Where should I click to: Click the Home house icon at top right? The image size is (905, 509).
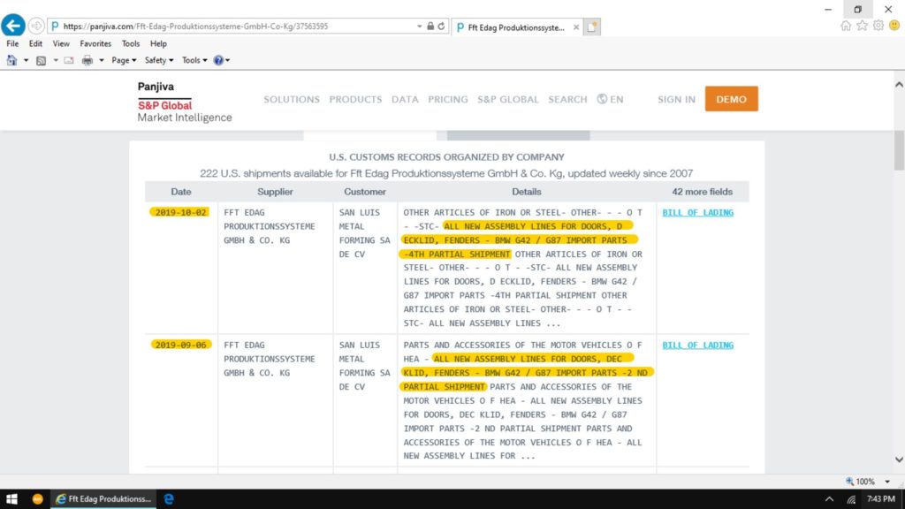pyautogui.click(x=846, y=26)
